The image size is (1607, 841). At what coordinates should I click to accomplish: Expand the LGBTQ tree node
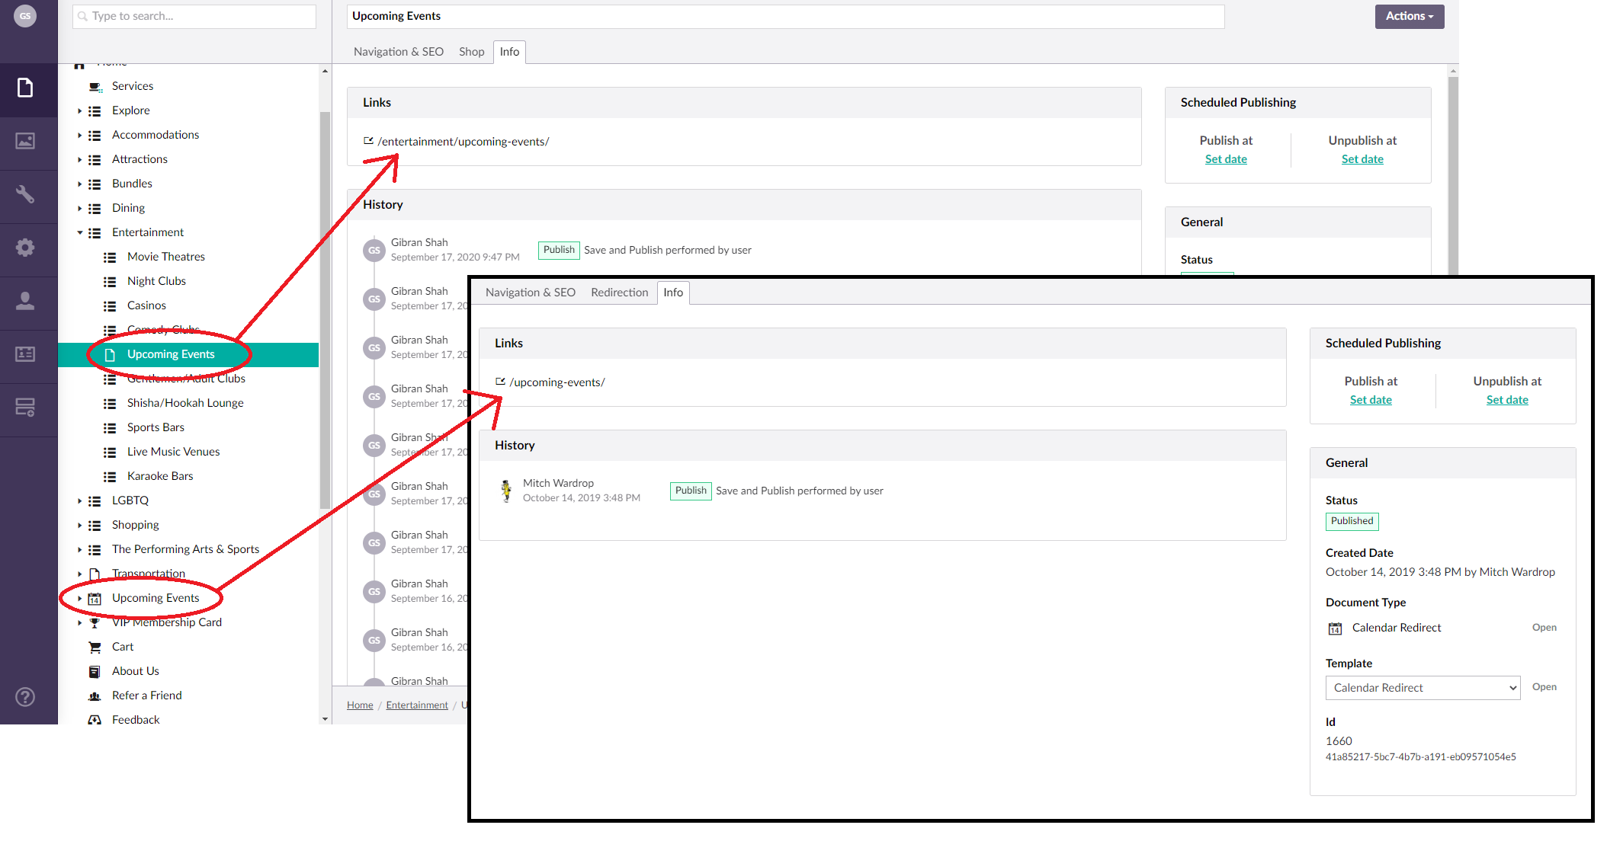pos(79,501)
